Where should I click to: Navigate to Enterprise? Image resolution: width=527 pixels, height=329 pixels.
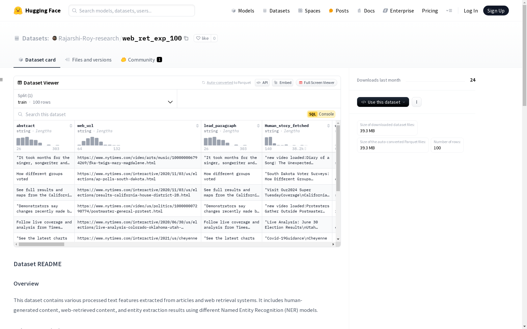point(399,11)
